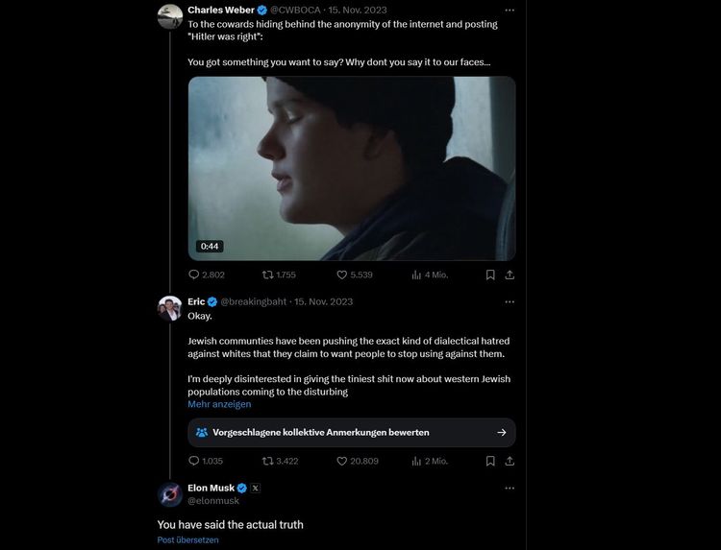This screenshot has height=550, width=721.
Task: Reply to Charles Weber's post
Action: (x=193, y=275)
